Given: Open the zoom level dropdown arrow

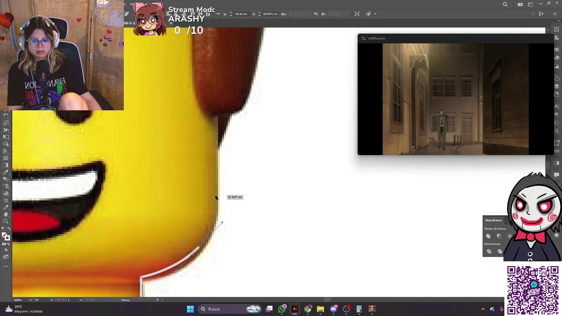Looking at the screenshot, I should (30, 300).
